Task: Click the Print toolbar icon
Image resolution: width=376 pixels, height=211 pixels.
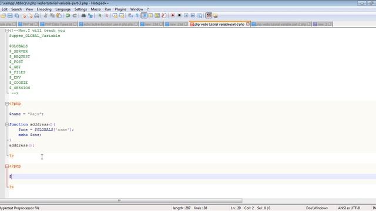Action: pos(36,16)
